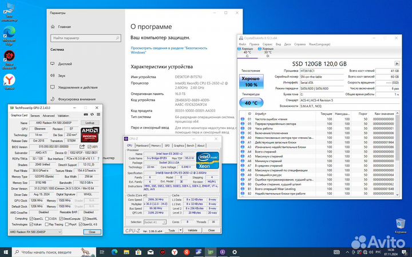
Task: Switch to the Validation tab in GPU-Z
Action: click(63, 115)
